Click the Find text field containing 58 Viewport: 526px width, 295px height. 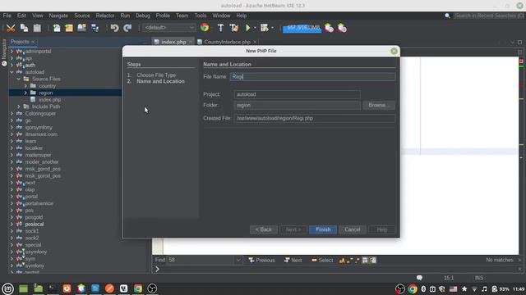pos(201,260)
